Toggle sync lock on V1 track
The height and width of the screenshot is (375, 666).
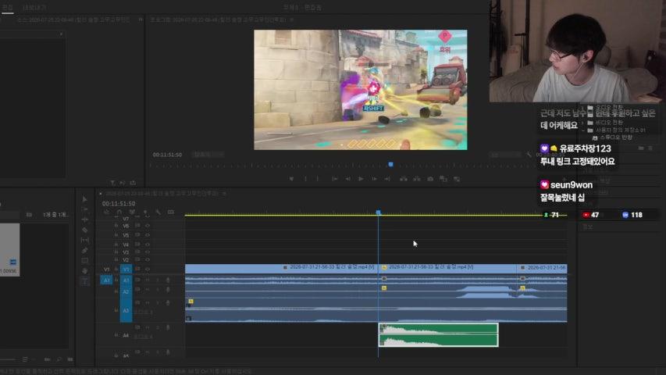click(x=137, y=269)
